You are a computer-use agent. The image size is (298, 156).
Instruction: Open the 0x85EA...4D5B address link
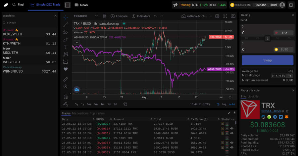[x=271, y=111]
